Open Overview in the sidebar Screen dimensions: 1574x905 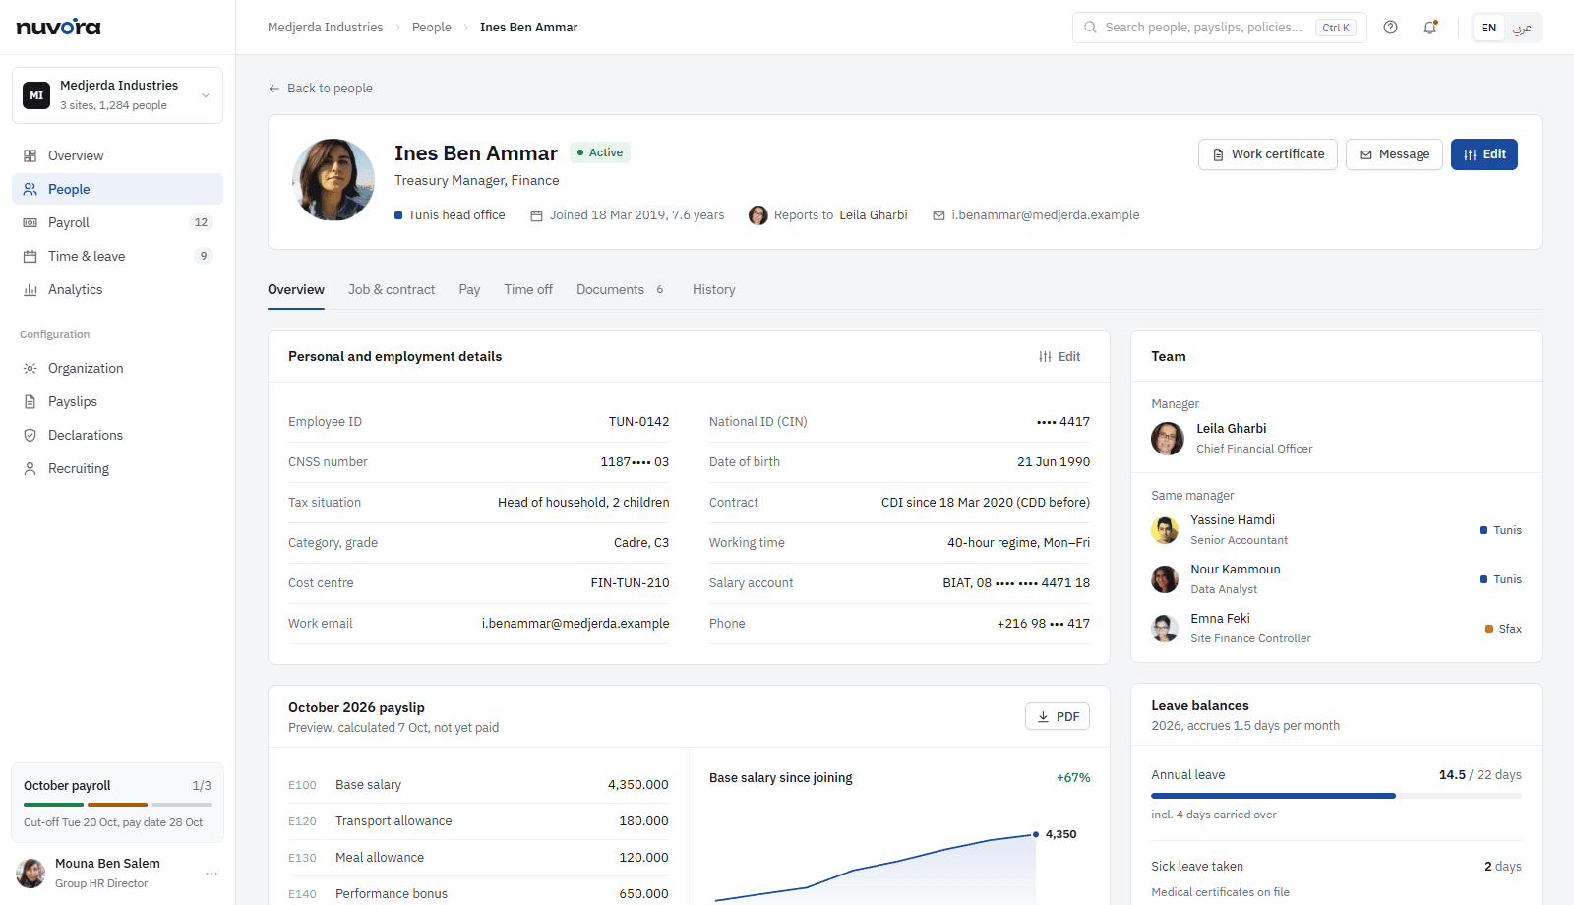[117, 155]
